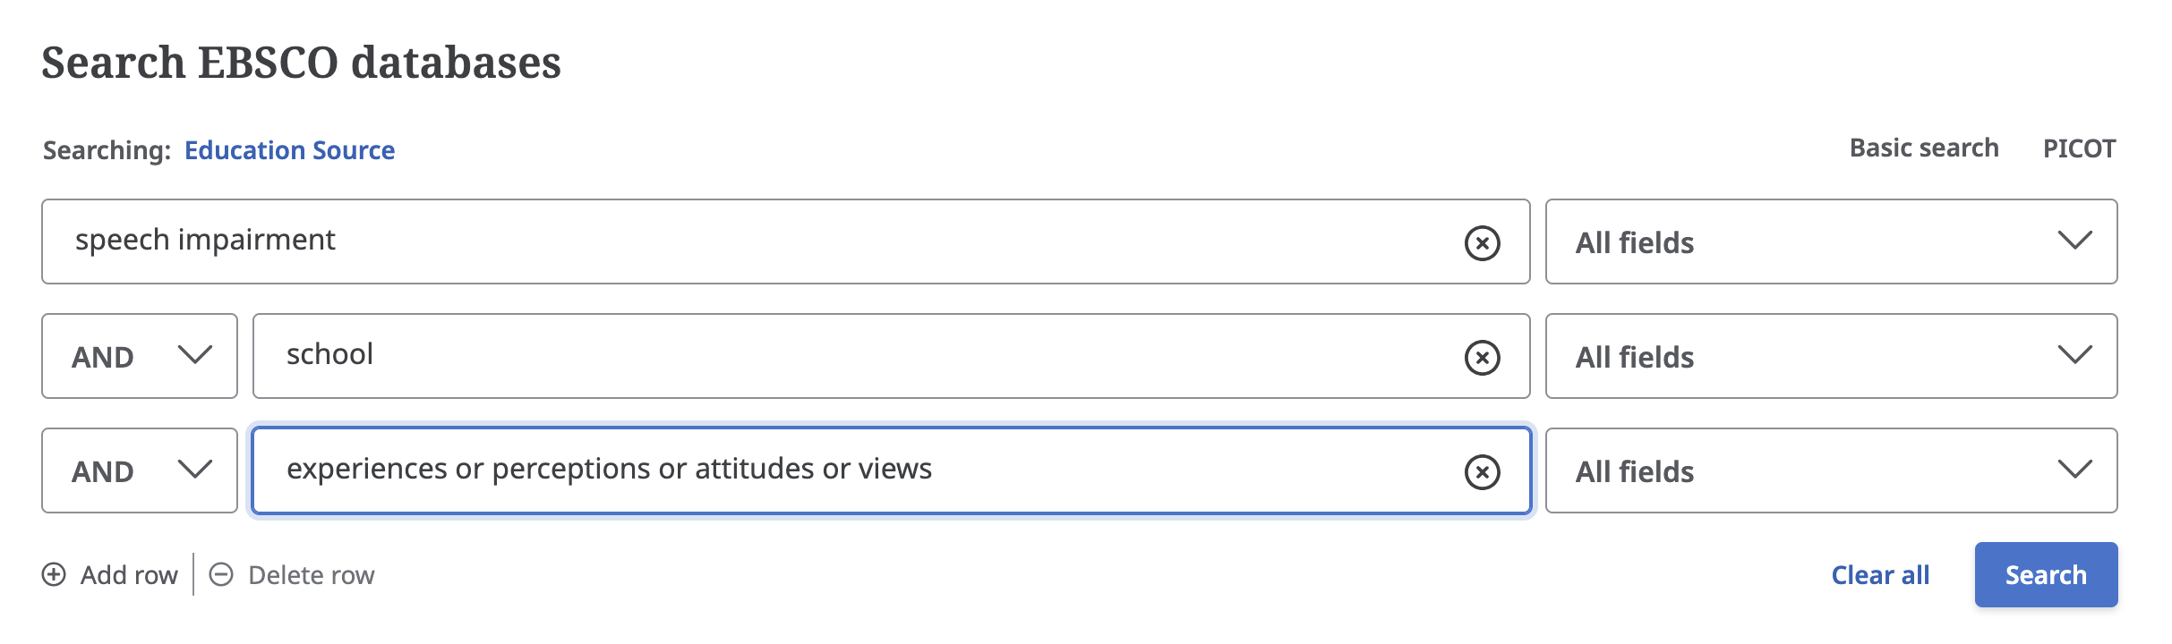Click the Add row plus icon
This screenshot has width=2172, height=644.
(x=54, y=574)
